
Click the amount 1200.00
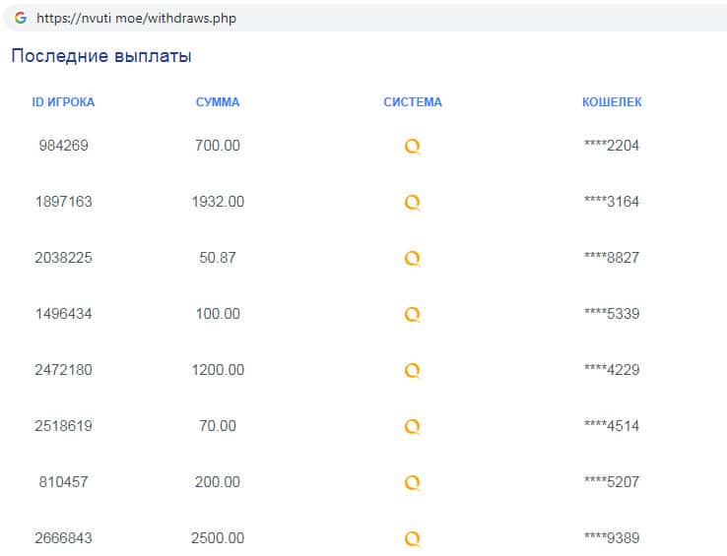pos(218,370)
